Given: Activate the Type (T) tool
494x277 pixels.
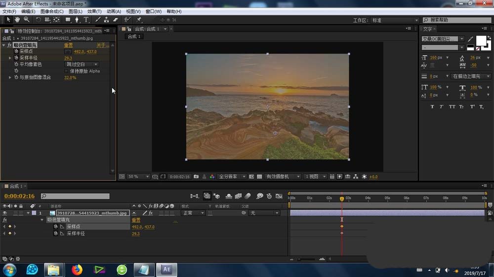Looking at the screenshot, I should pos(86,20).
